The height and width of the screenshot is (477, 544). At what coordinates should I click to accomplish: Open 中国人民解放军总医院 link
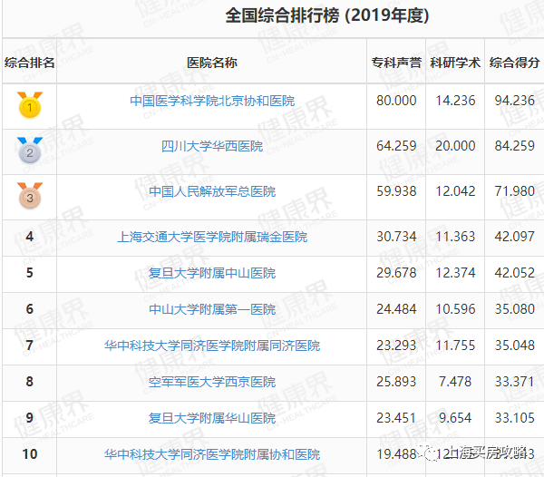click(x=212, y=191)
